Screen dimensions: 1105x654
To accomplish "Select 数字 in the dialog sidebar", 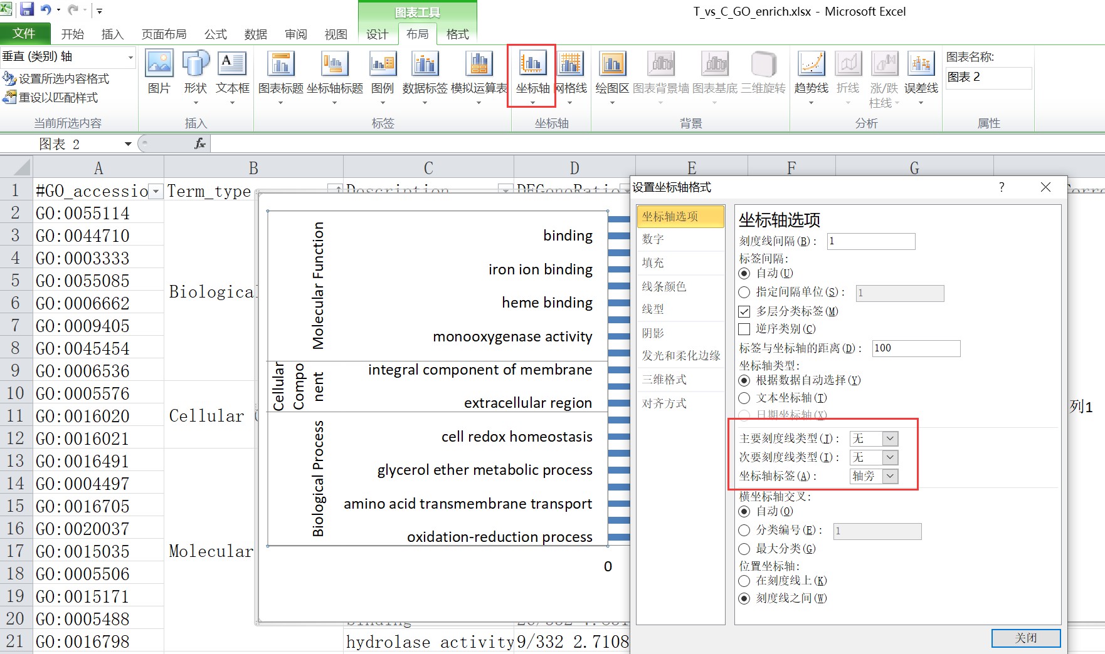I will [680, 239].
